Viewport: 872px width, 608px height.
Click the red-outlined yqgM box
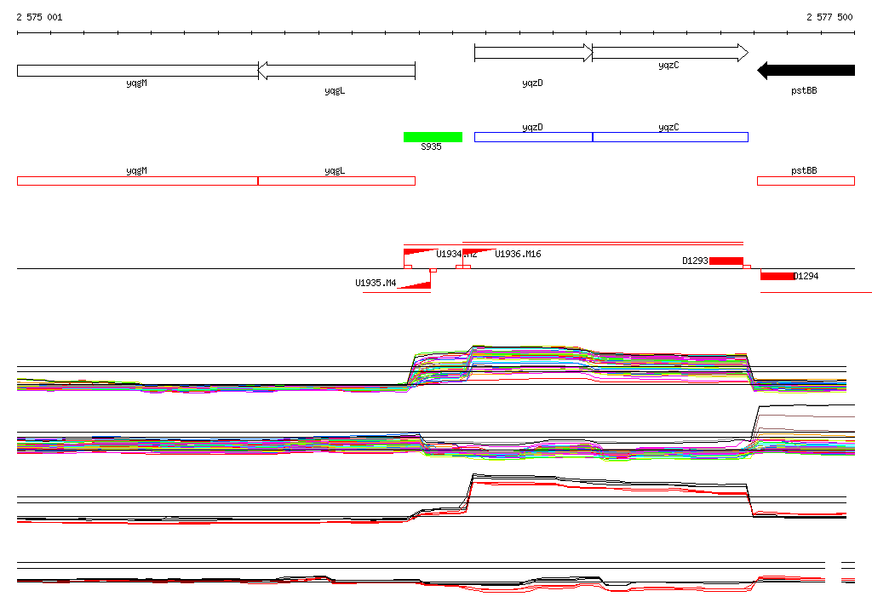(x=138, y=181)
